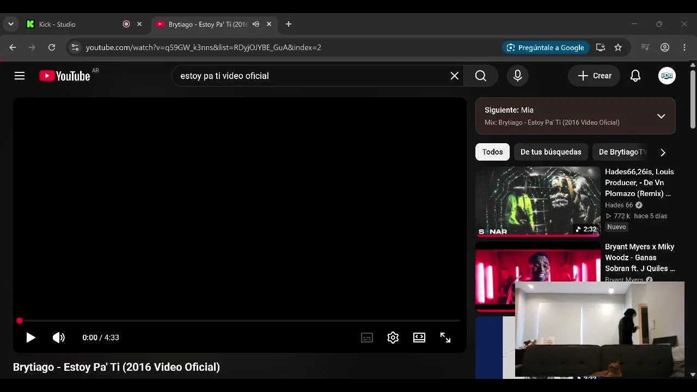Open the Crear menu
Image resolution: width=697 pixels, height=392 pixels.
coord(595,76)
